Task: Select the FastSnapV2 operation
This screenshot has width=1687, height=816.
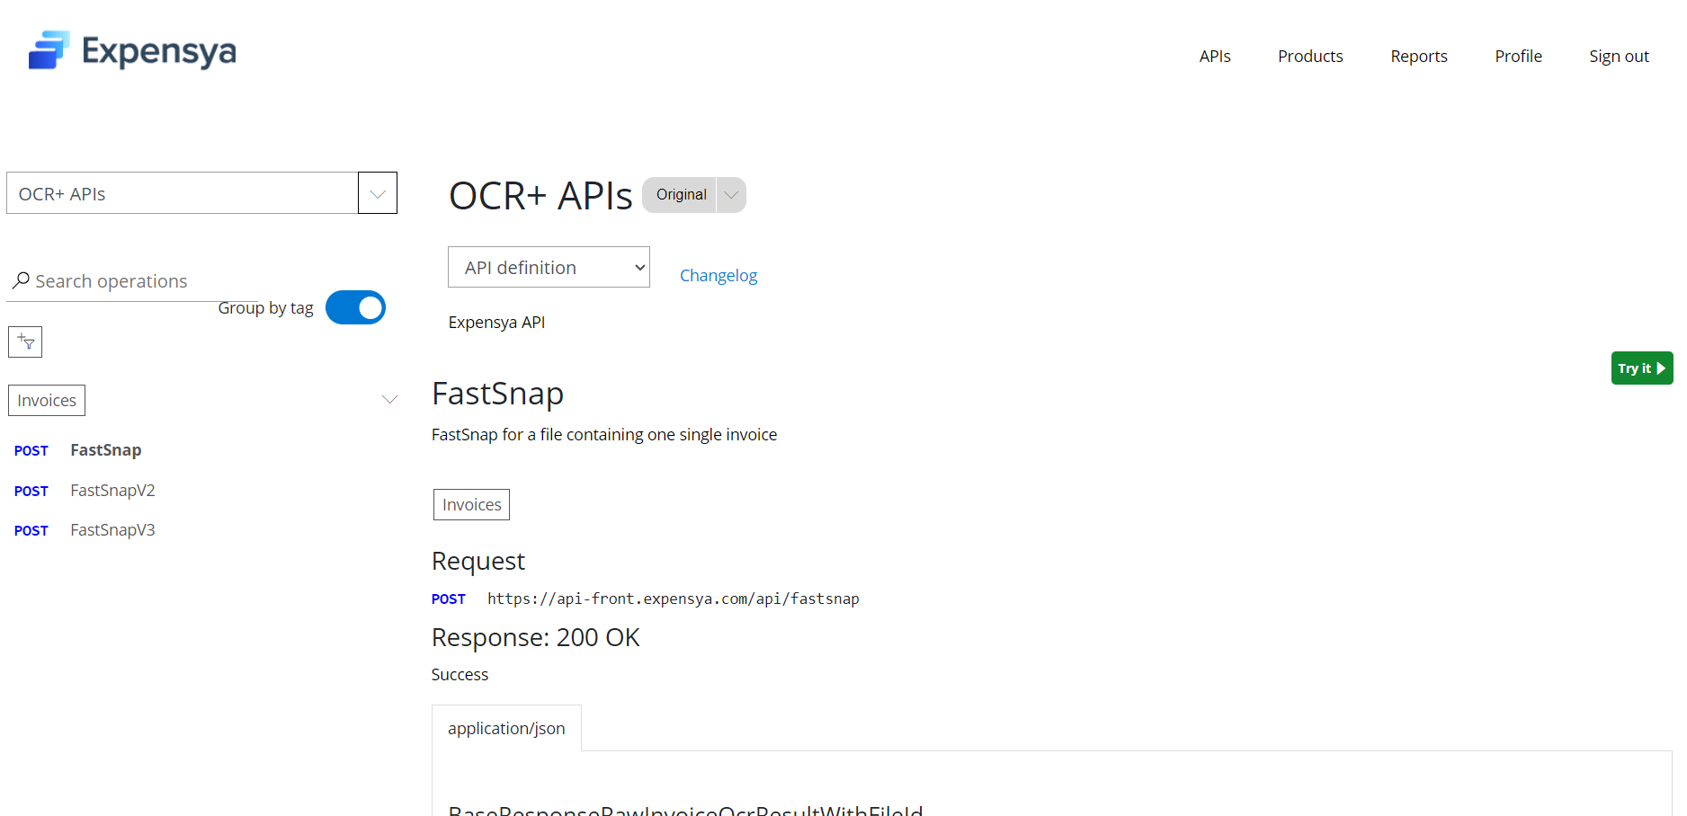Action: pyautogui.click(x=112, y=491)
